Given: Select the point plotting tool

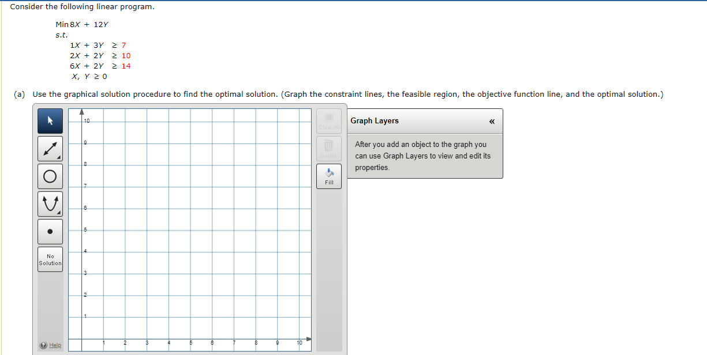Looking at the screenshot, I should pyautogui.click(x=50, y=231).
